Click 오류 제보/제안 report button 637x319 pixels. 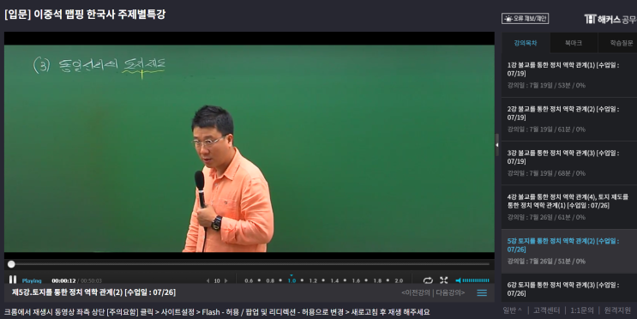(526, 18)
